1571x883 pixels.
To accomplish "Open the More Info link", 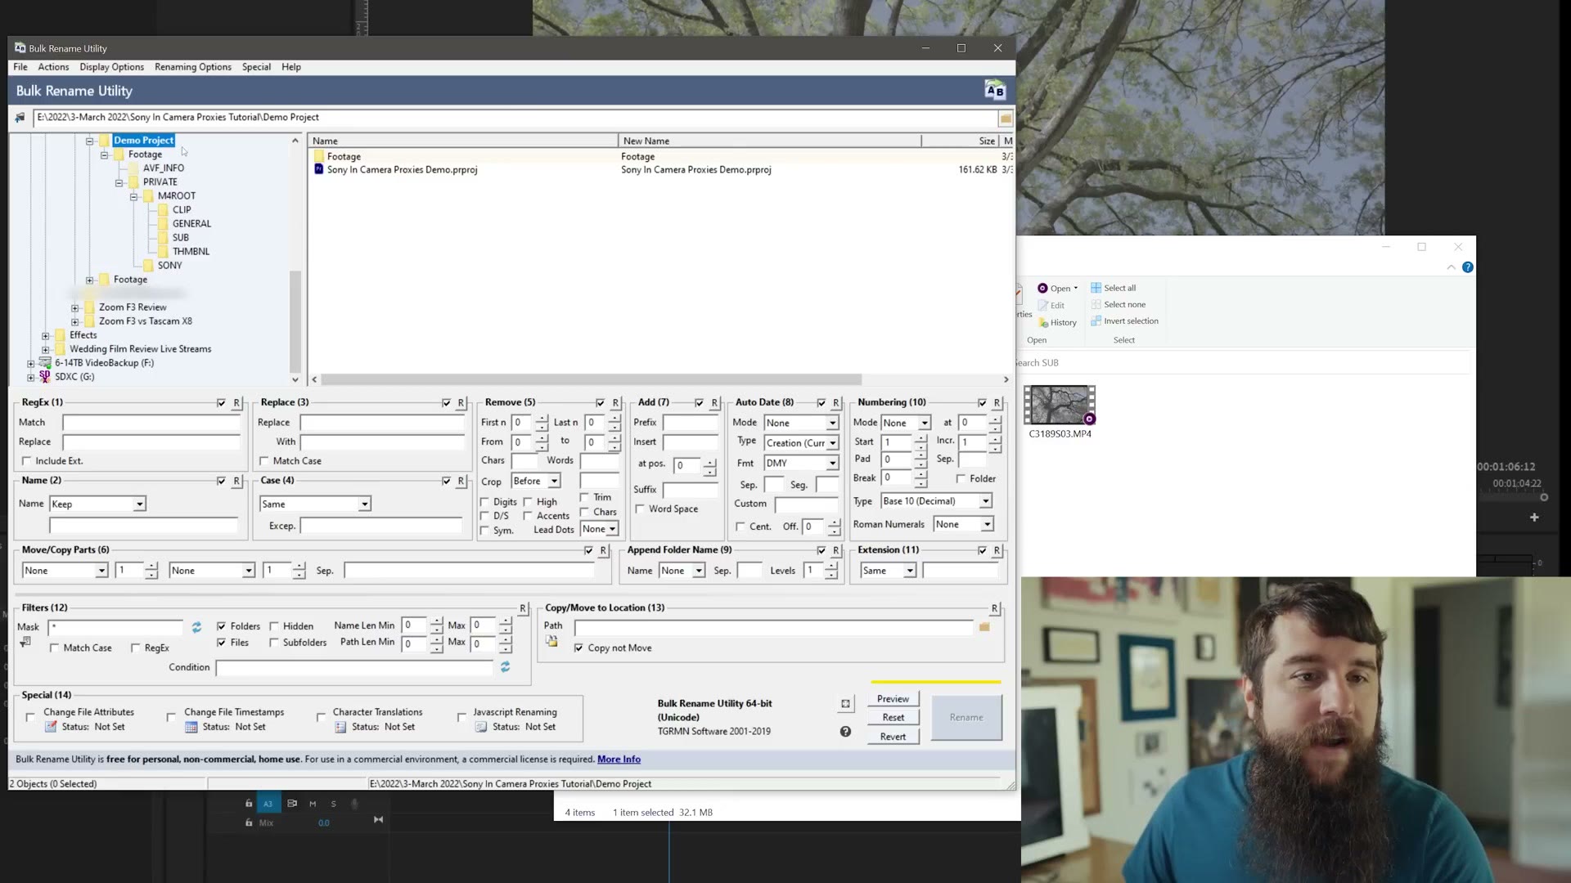I will (619, 760).
